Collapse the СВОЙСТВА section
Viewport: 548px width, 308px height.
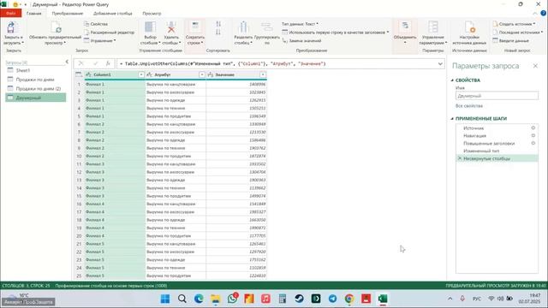click(x=452, y=80)
